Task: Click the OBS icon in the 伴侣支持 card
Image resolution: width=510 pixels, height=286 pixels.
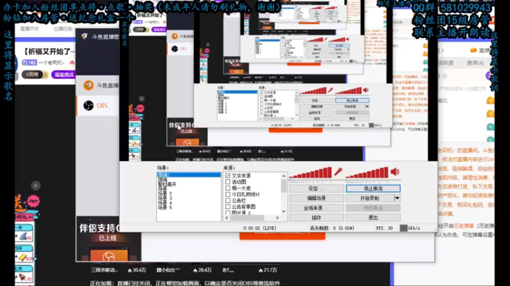Action: [x=108, y=257]
